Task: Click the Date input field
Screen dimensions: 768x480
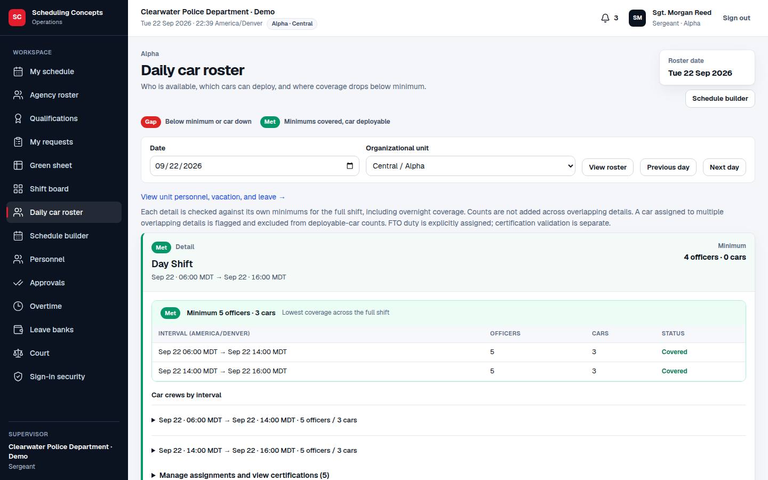Action: (254, 166)
